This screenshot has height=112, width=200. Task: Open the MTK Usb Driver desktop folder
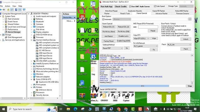click(x=82, y=46)
